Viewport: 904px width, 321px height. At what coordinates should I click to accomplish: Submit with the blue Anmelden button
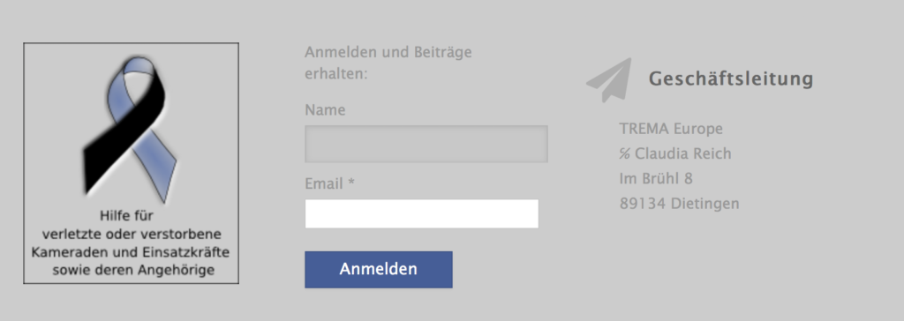pos(378,269)
